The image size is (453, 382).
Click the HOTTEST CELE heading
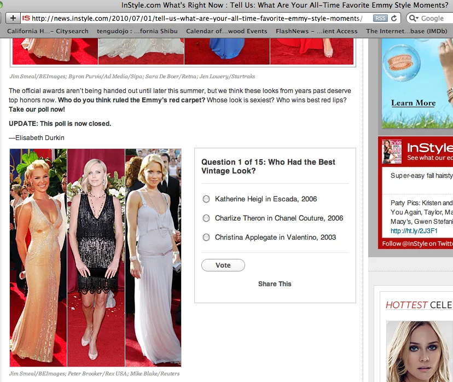click(x=419, y=305)
